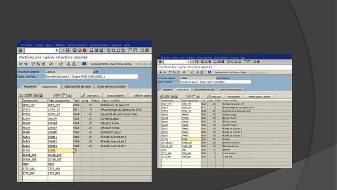Select the ZTYP_MAT row marker in left window
This screenshot has height=190, width=337.
click(21, 173)
